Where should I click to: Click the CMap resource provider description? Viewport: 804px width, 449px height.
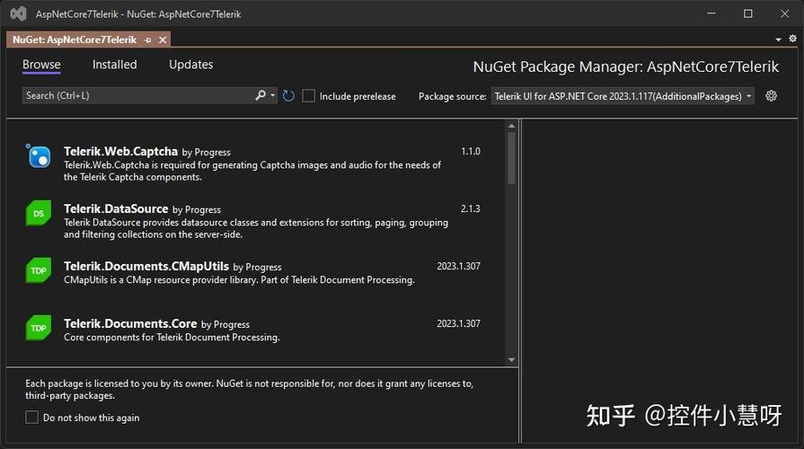click(x=239, y=280)
